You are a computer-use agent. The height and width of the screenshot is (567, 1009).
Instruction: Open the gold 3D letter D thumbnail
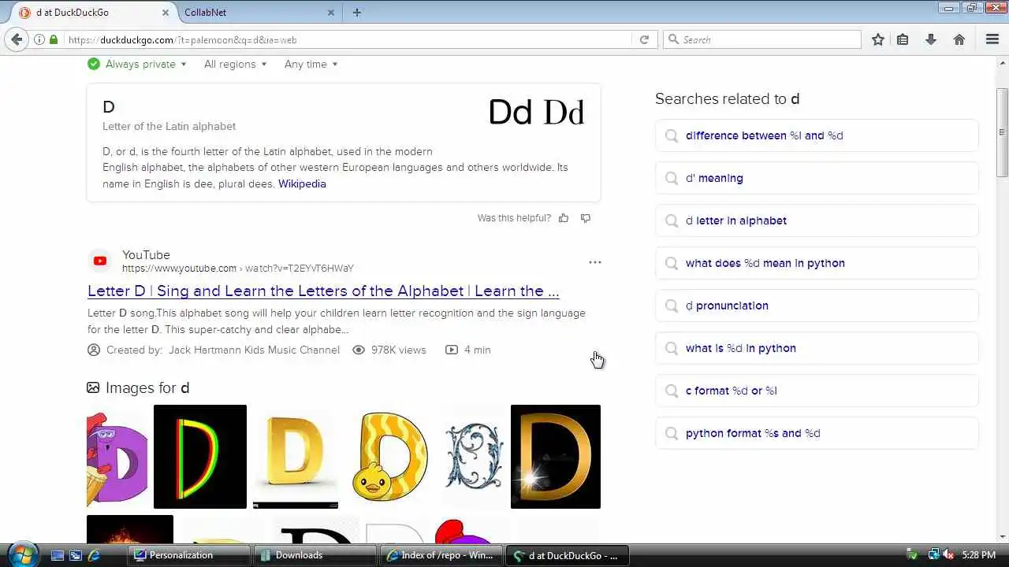click(x=296, y=457)
